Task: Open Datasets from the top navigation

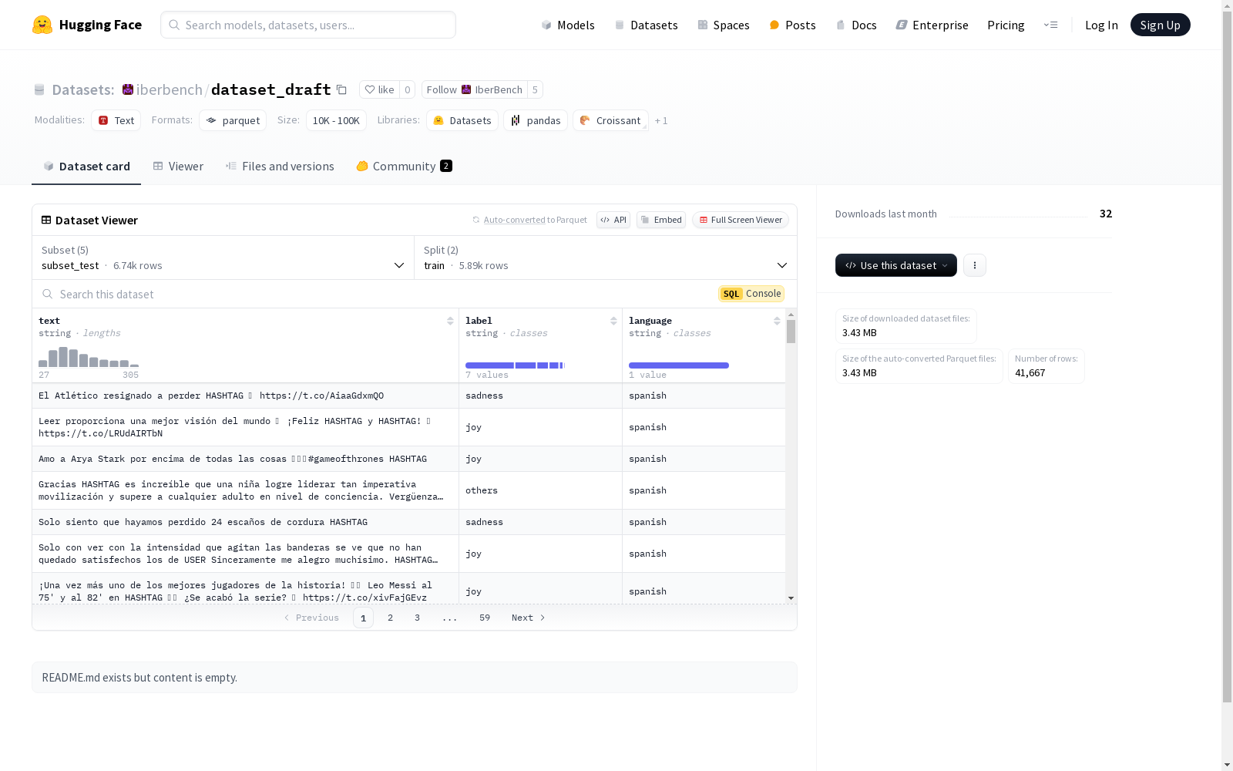Action: coord(646,25)
